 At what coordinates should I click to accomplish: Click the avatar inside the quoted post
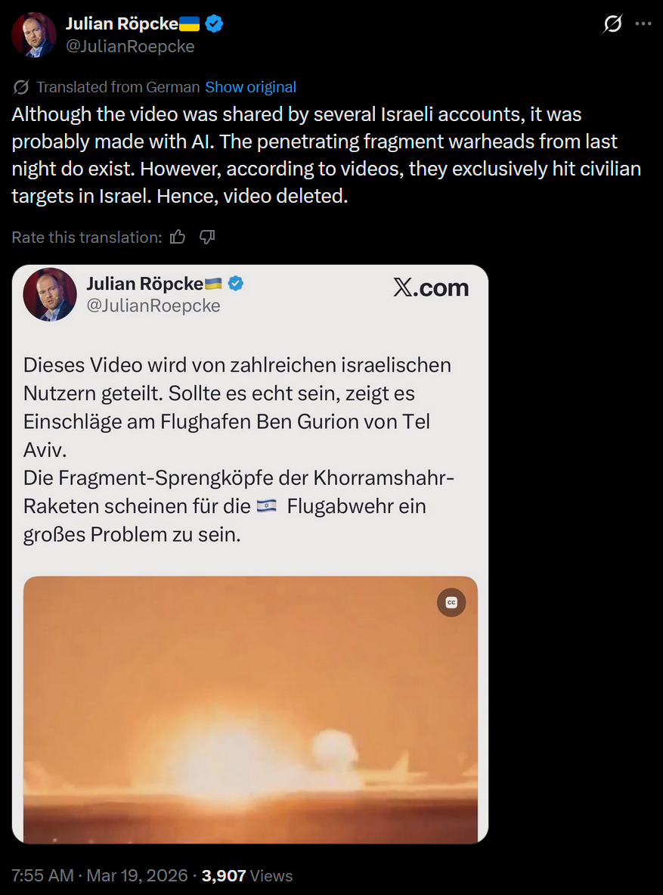(x=50, y=294)
